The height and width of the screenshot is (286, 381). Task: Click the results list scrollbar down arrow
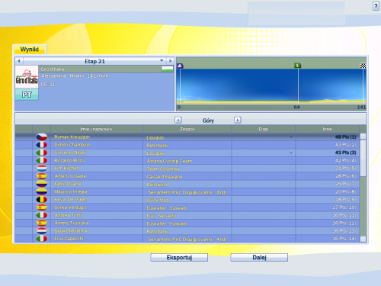tap(363, 239)
